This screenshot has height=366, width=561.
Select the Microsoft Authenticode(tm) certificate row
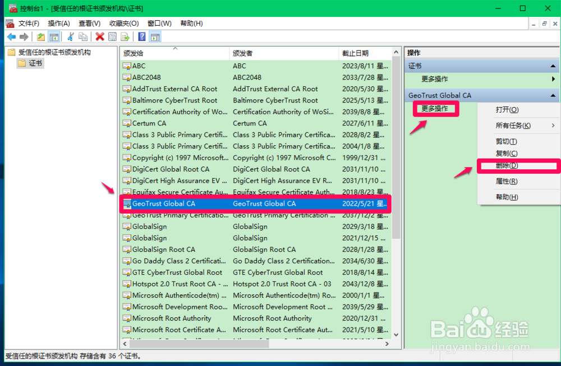(x=256, y=295)
